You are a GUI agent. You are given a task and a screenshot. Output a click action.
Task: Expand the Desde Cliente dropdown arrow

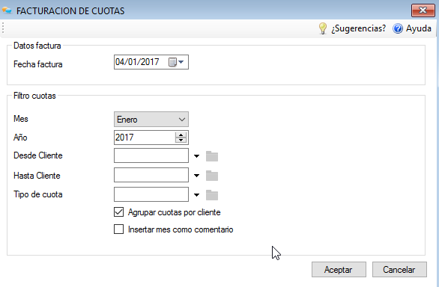click(196, 156)
